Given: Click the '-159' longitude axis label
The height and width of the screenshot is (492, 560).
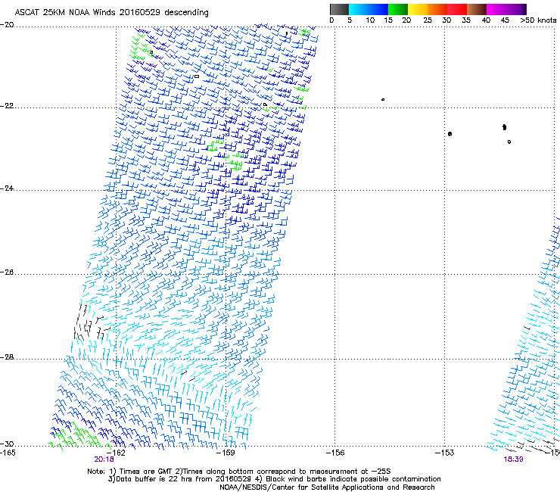Looking at the screenshot, I should [x=226, y=453].
